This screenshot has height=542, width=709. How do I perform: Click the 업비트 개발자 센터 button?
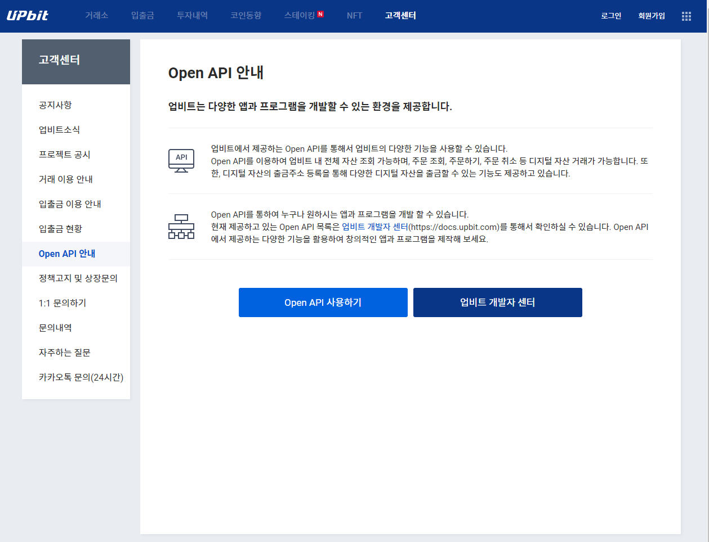[498, 302]
